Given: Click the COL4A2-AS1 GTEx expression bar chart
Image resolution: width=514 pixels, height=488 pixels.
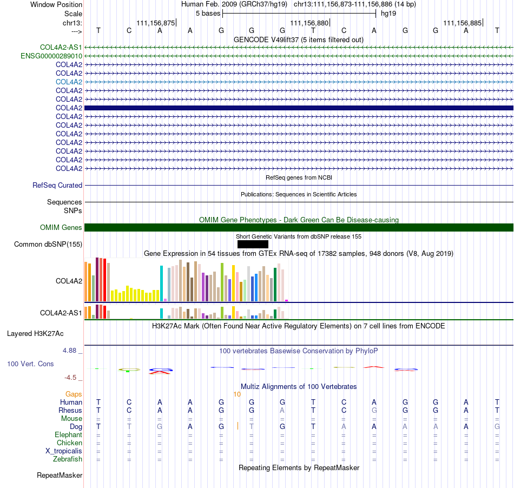Looking at the screenshot, I should coord(186,312).
